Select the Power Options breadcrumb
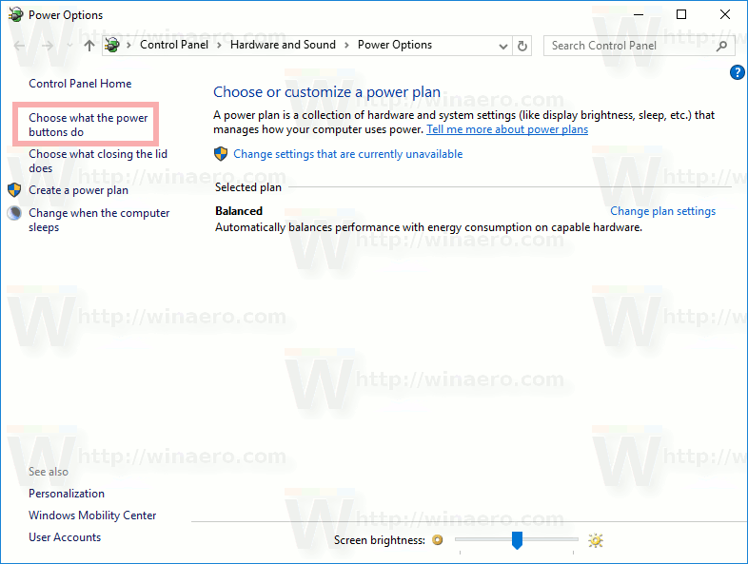 tap(395, 45)
